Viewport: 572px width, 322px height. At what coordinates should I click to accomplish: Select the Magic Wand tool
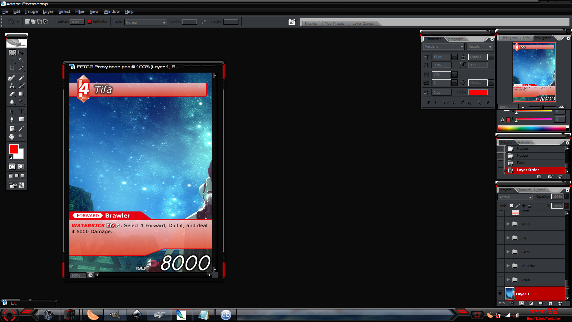pos(21,60)
